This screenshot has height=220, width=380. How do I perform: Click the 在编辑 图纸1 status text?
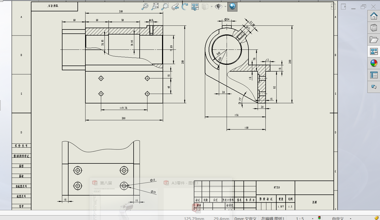click(273, 218)
